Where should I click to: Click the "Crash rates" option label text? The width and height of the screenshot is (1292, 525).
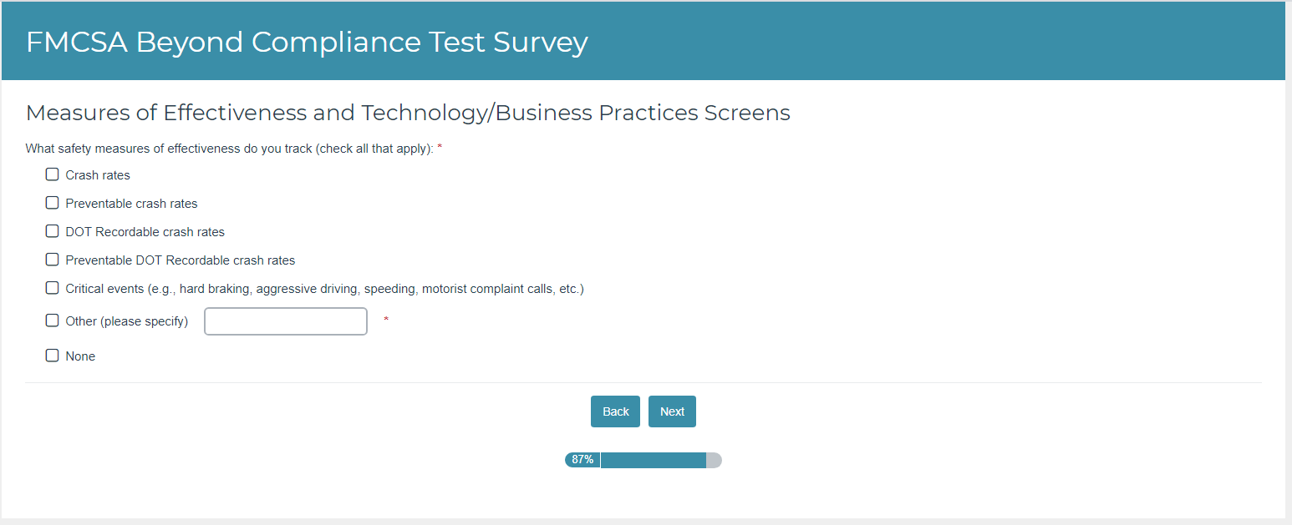pyautogui.click(x=98, y=175)
